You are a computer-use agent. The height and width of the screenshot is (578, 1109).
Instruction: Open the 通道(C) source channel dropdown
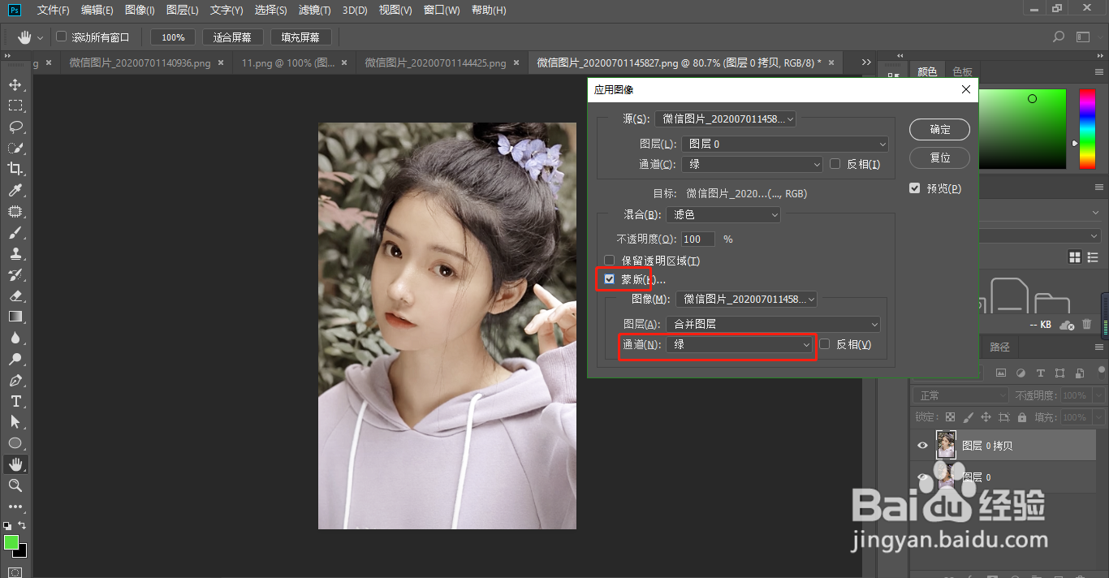[x=752, y=164]
